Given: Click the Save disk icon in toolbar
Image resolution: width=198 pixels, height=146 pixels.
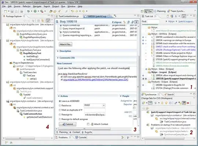Looking at the screenshot, I should (x=12, y=11).
